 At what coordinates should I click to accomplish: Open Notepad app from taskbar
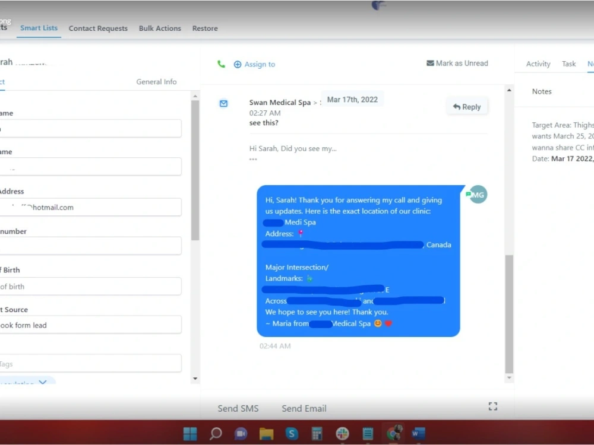[x=368, y=434]
